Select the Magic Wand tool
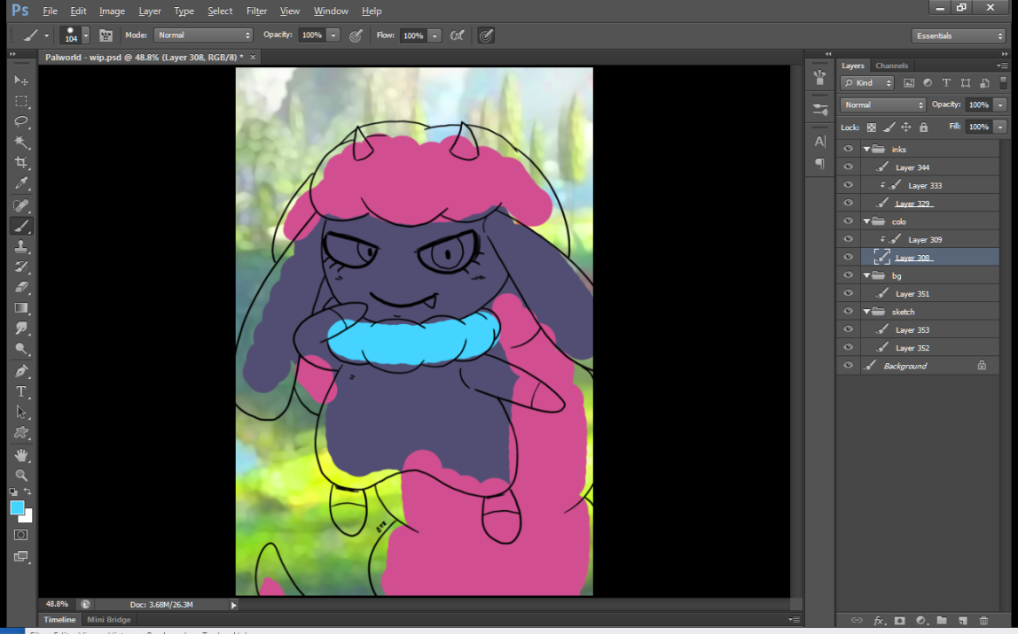The image size is (1018, 634). pos(21,142)
